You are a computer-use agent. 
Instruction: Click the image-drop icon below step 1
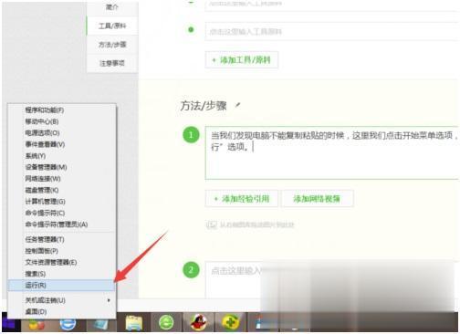pos(211,224)
